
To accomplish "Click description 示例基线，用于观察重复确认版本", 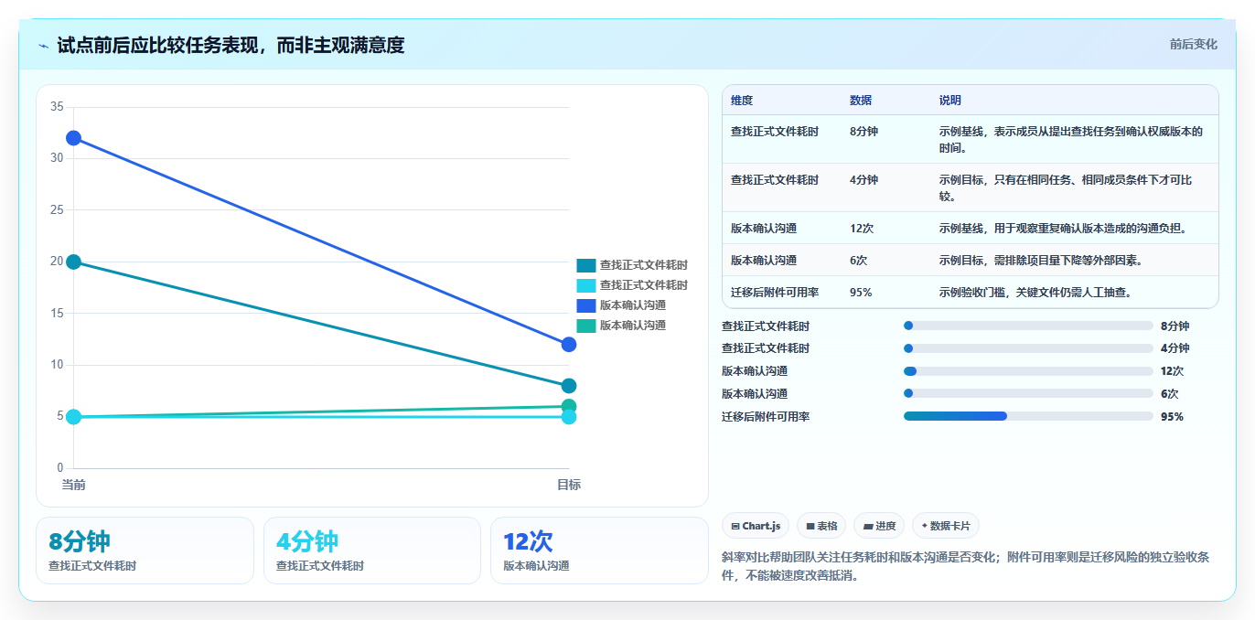I will [x=1063, y=229].
